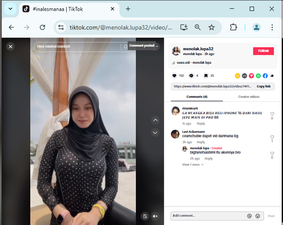The width and height of the screenshot is (283, 225).
Task: Click the browser back arrow
Action: [x=11, y=28]
